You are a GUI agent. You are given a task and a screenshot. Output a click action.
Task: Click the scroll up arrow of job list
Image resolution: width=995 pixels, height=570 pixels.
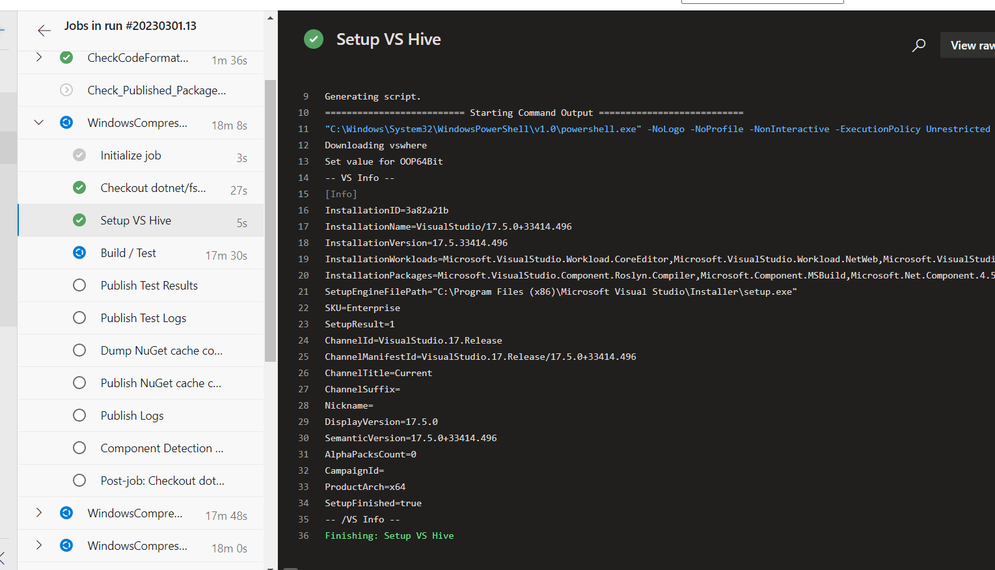[x=270, y=18]
